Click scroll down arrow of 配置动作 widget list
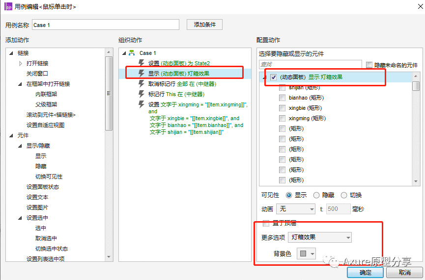The image size is (425, 280). click(416, 181)
